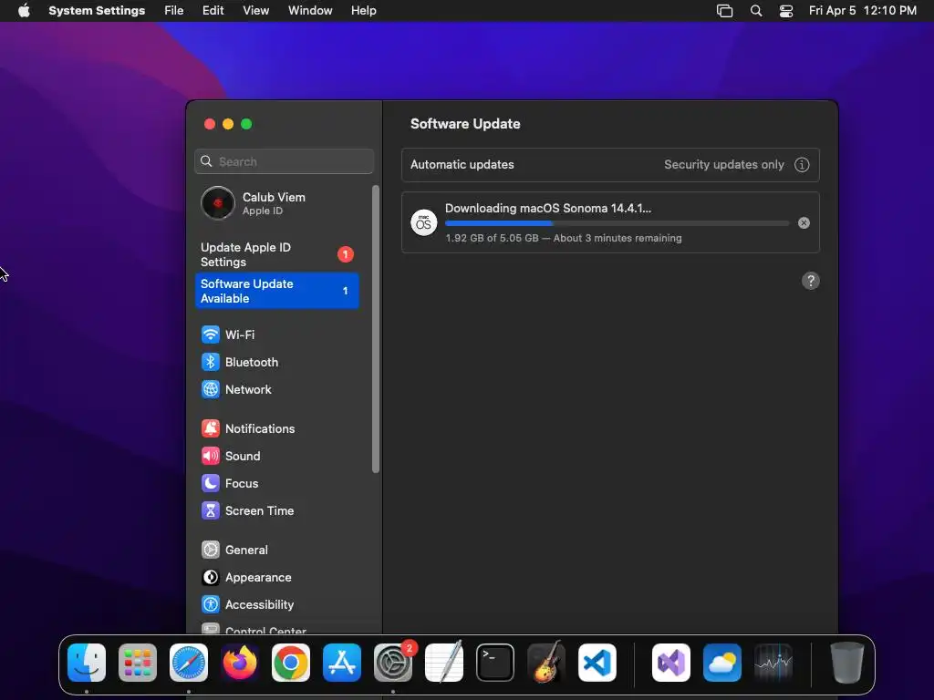Open Stocks app from the Dock
This screenshot has width=934, height=700.
773,663
